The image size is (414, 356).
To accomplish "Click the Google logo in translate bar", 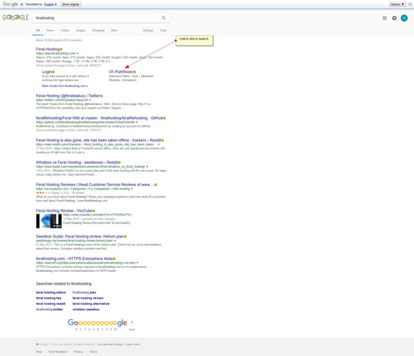I will [x=10, y=5].
